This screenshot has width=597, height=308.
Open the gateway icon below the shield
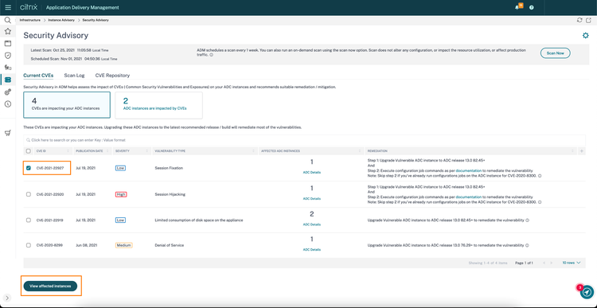(8, 68)
